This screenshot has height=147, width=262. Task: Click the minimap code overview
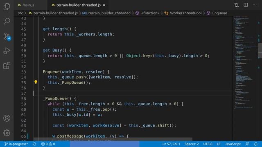[x=245, y=62]
